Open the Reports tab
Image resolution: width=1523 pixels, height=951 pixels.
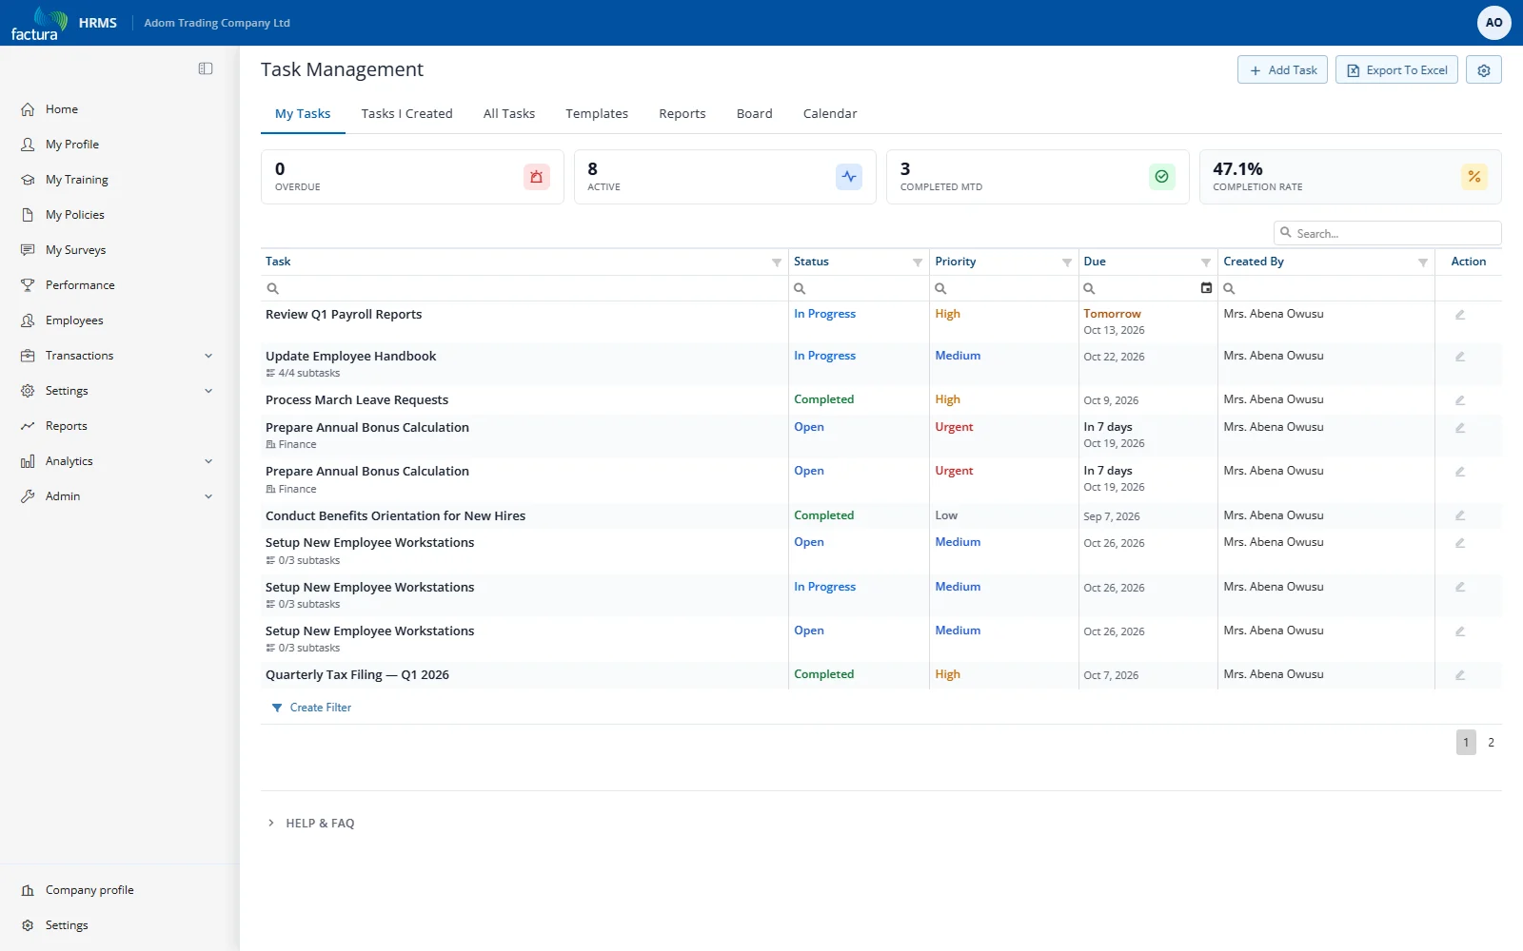[x=682, y=113]
